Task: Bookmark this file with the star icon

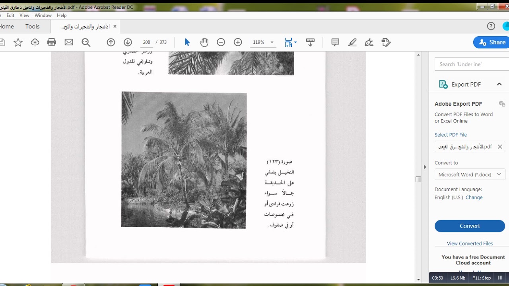Action: point(18,43)
